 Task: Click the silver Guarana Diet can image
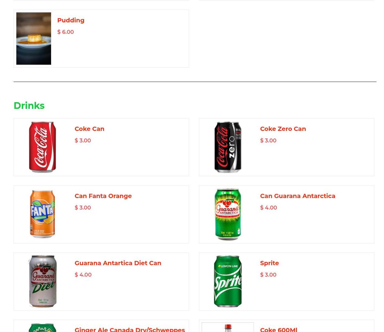pyautogui.click(x=42, y=282)
